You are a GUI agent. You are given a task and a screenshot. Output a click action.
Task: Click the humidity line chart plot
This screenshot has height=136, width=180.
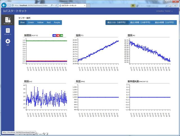[x=150, y=51]
